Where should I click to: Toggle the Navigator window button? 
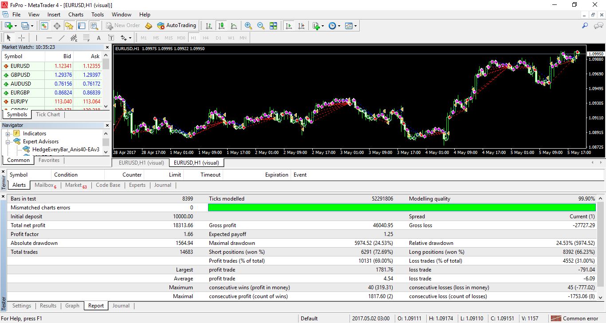(69, 26)
